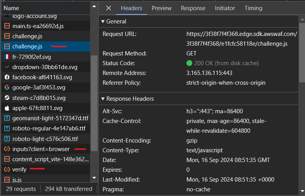Click the headers panel scroll-up arrow

[x=302, y=19]
